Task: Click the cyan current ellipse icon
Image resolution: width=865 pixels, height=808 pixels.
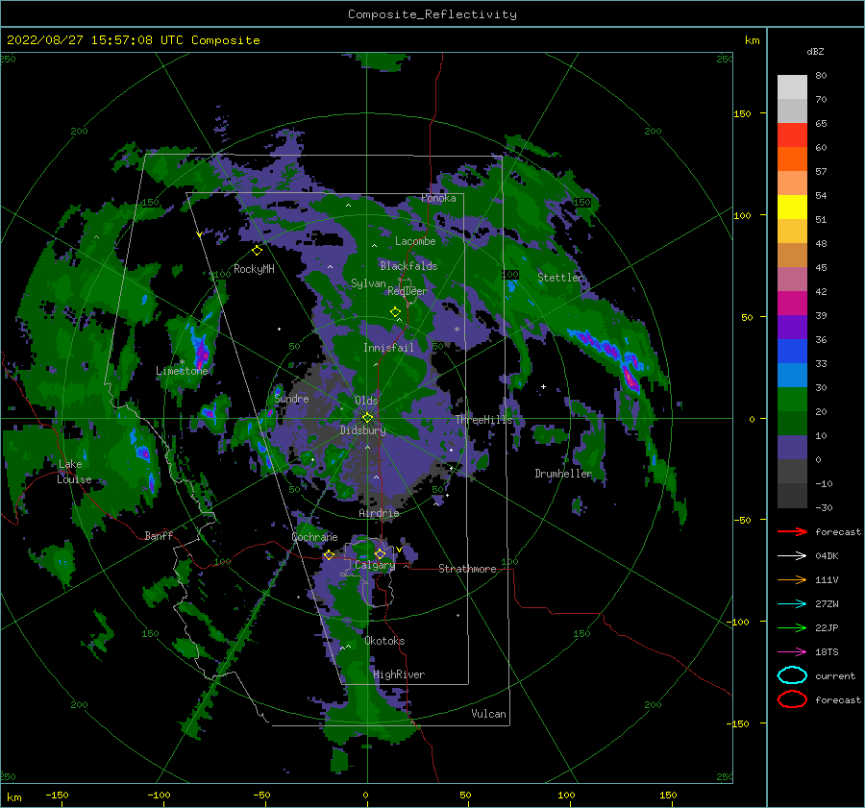Action: (x=792, y=675)
